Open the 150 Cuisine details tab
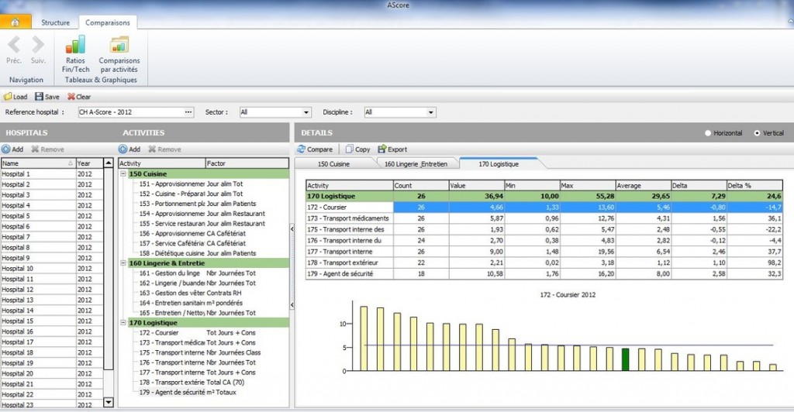The height and width of the screenshot is (412, 794). click(333, 163)
